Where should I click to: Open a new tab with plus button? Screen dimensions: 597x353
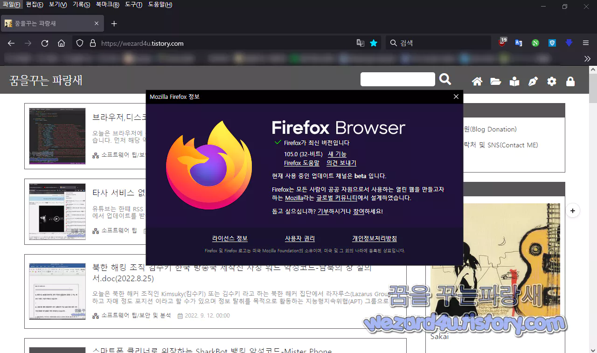pyautogui.click(x=114, y=23)
